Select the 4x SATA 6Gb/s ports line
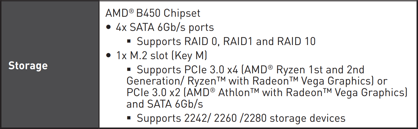The image size is (418, 129). pyautogui.click(x=165, y=27)
